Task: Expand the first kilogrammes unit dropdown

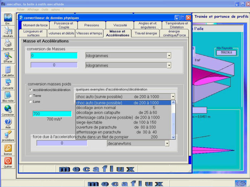Action: coord(169,56)
